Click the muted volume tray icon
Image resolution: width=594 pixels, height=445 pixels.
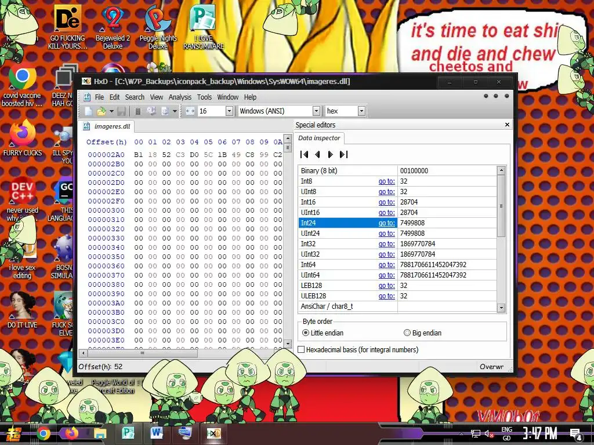point(489,433)
